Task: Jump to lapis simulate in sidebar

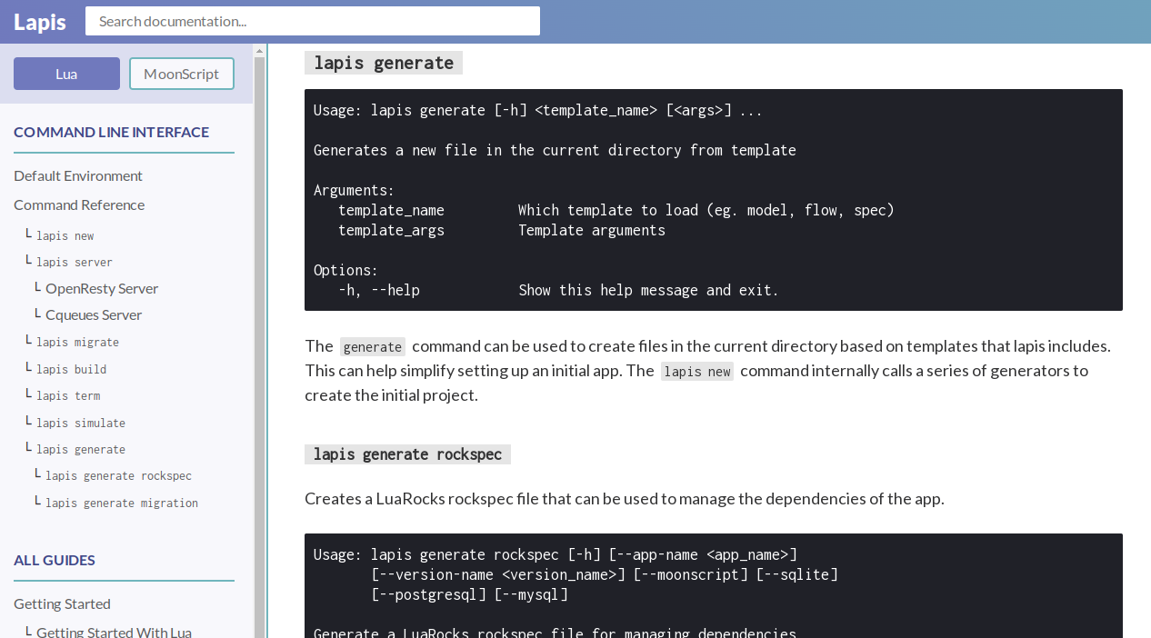Action: (x=81, y=423)
